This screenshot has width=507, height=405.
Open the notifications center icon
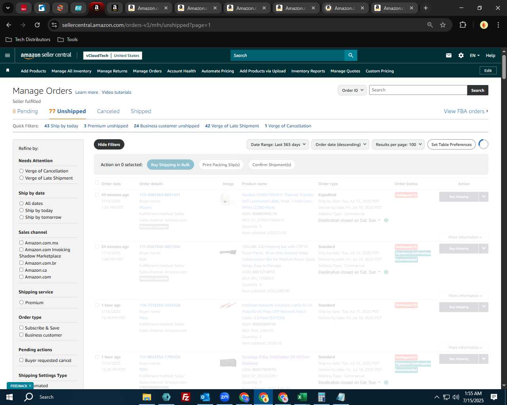click(494, 397)
